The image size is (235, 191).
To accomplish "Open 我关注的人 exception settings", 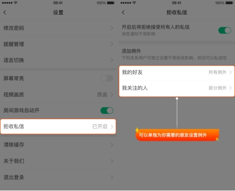I will click(x=177, y=88).
